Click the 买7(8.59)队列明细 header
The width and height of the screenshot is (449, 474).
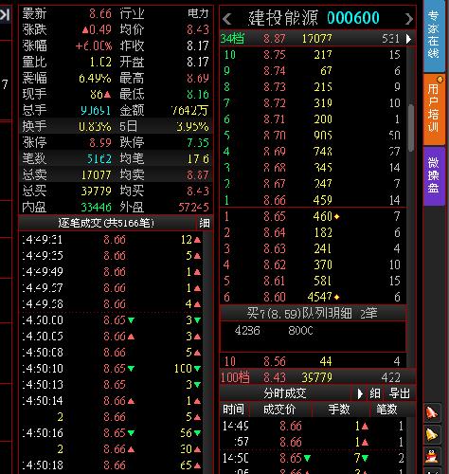[313, 313]
